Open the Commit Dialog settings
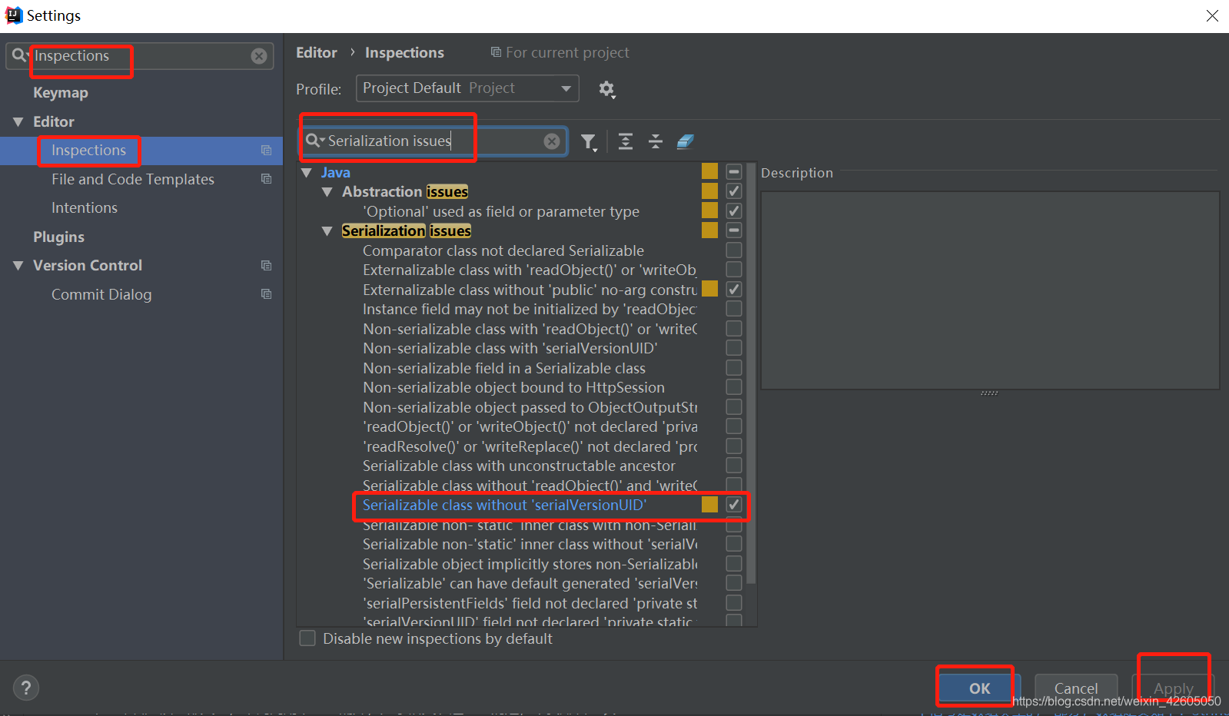Screen dimensions: 1229x716 click(x=101, y=294)
